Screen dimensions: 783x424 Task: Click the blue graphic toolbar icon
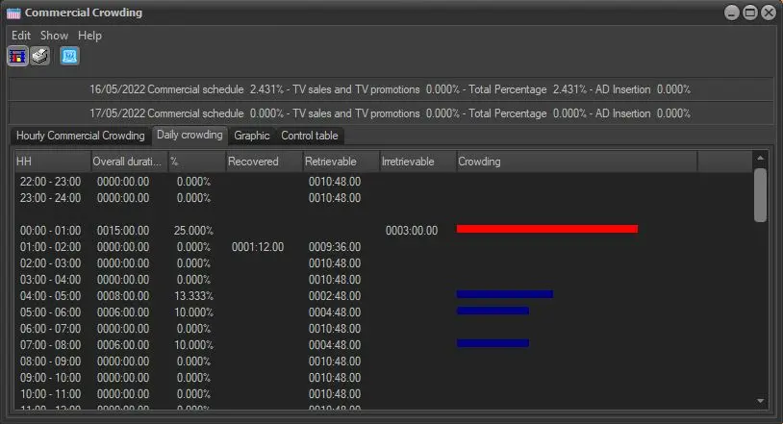coord(69,56)
